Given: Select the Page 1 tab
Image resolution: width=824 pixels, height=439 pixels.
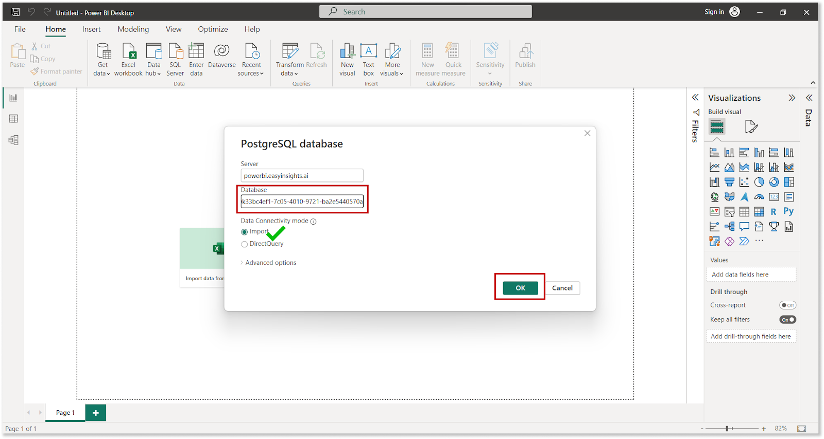Looking at the screenshot, I should coord(65,413).
